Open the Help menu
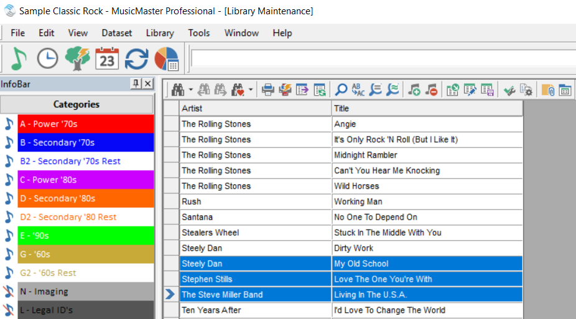576x319 pixels. point(282,33)
